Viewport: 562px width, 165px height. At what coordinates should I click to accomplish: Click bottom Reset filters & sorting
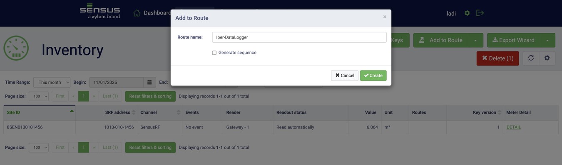[x=150, y=148]
